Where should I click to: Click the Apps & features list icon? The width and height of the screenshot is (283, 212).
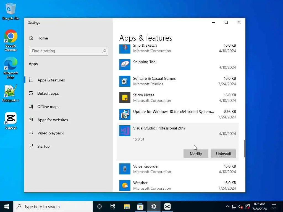pos(31,80)
